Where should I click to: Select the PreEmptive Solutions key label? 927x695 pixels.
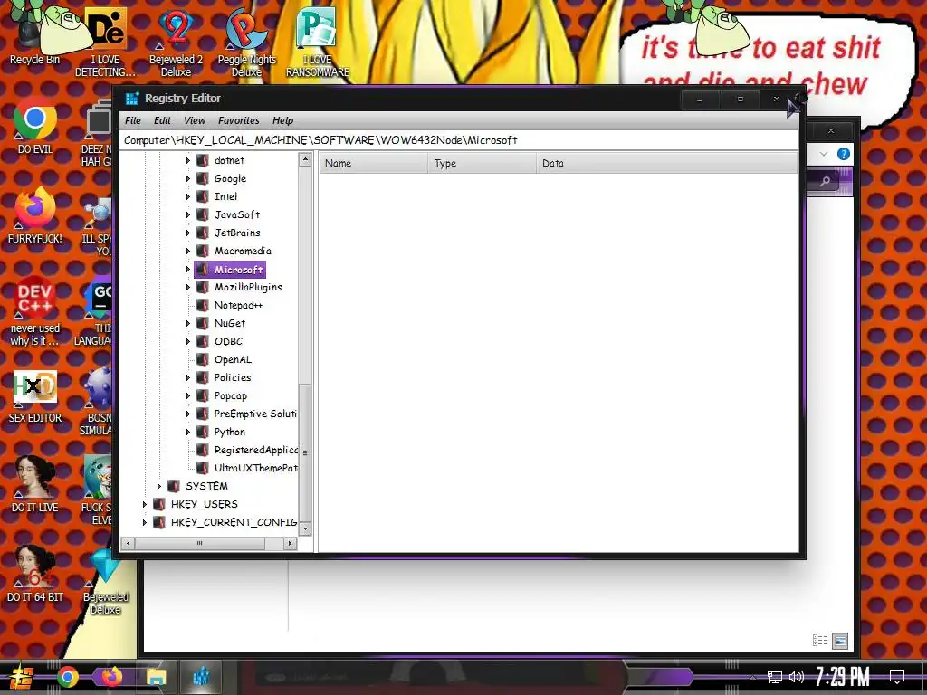255,414
